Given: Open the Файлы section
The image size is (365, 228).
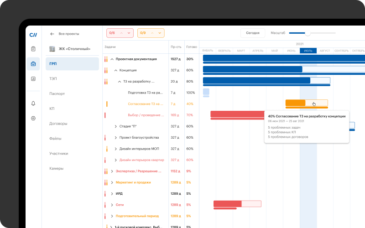Looking at the screenshot, I should [55, 139].
